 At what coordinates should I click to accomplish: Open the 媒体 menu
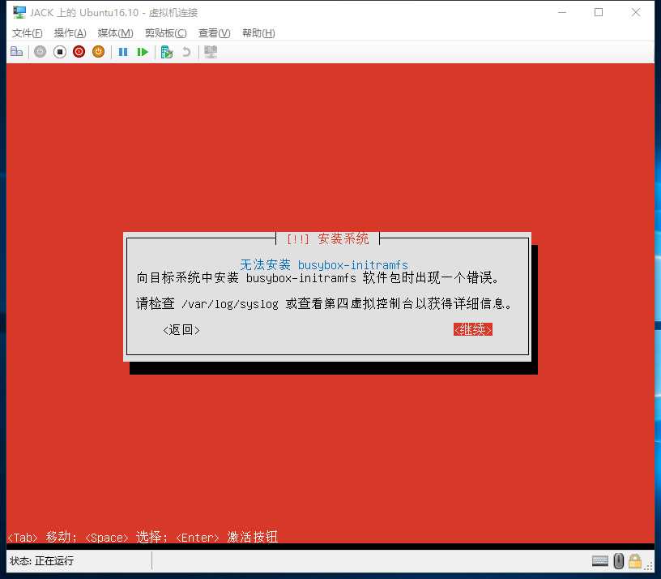pos(114,33)
